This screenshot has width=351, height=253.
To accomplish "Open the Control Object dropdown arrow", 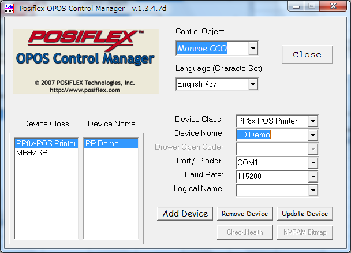I will point(253,48).
